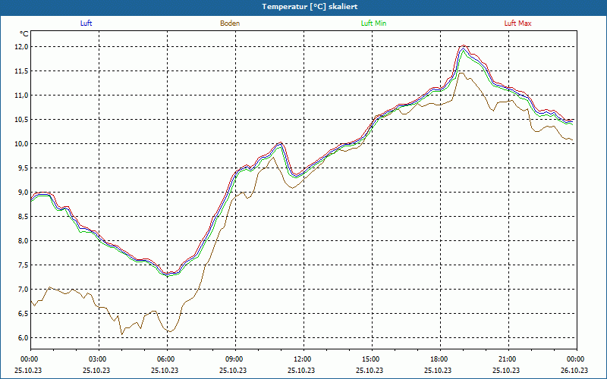Click the red 'Luft Max' legend label
Viewport: 607px width, 379px height.
(x=517, y=23)
